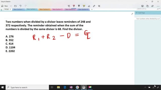Switch to New Section 6 tab

pyautogui.click(x=83, y=9)
